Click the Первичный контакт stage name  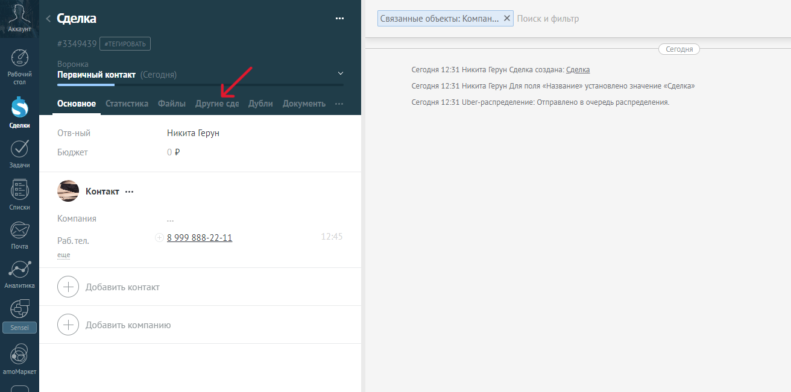(x=96, y=75)
